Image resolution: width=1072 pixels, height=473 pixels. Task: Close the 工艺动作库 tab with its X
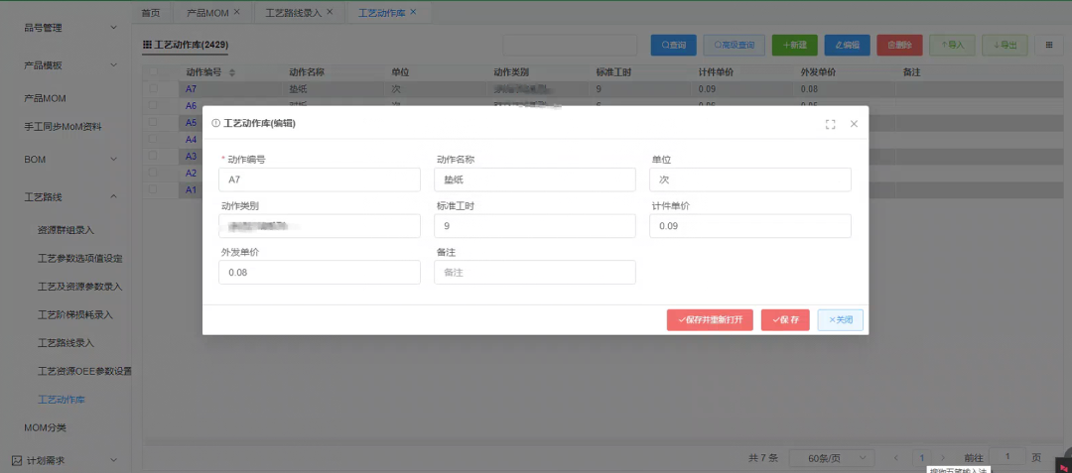tap(413, 12)
